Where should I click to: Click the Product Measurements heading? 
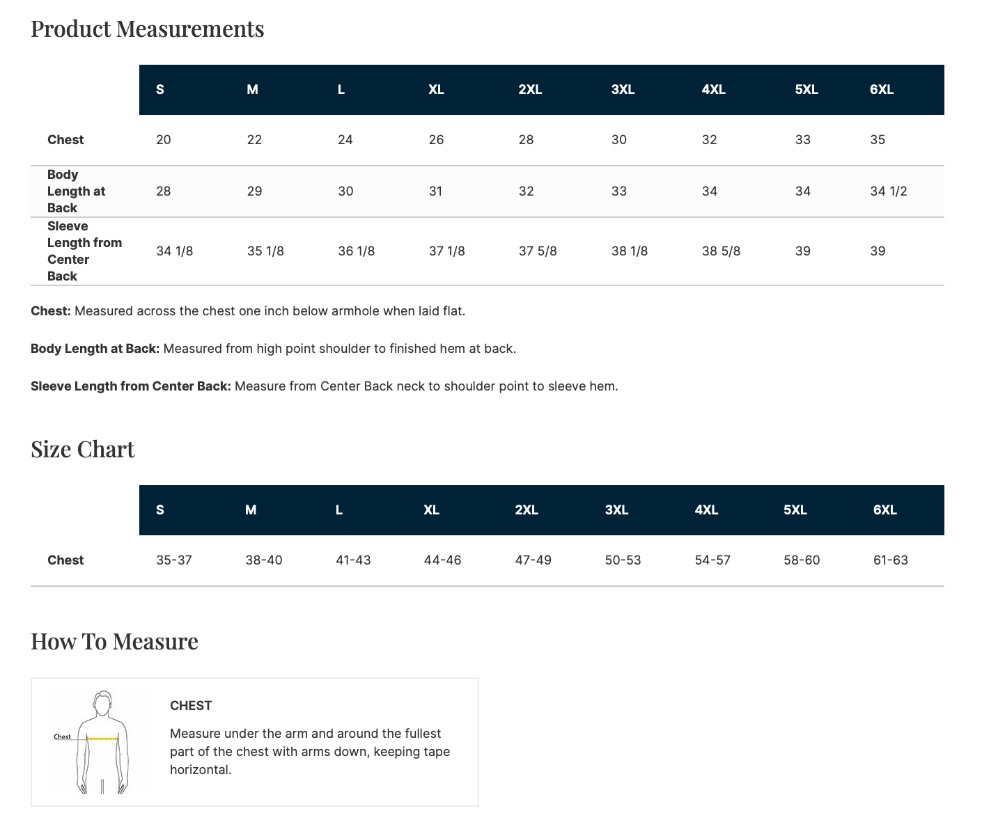(148, 29)
